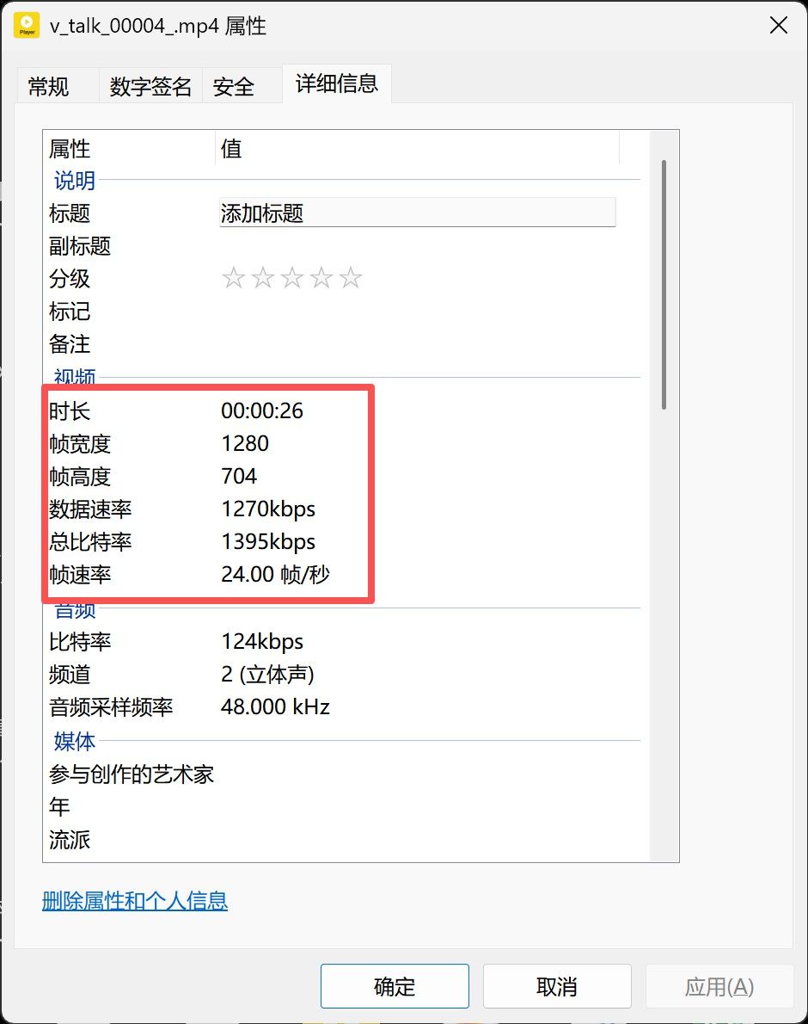Click the 1395kbps total bitrate value

(268, 541)
